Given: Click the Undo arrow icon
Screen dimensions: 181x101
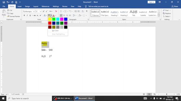Looking at the screenshot, I should [8, 2].
